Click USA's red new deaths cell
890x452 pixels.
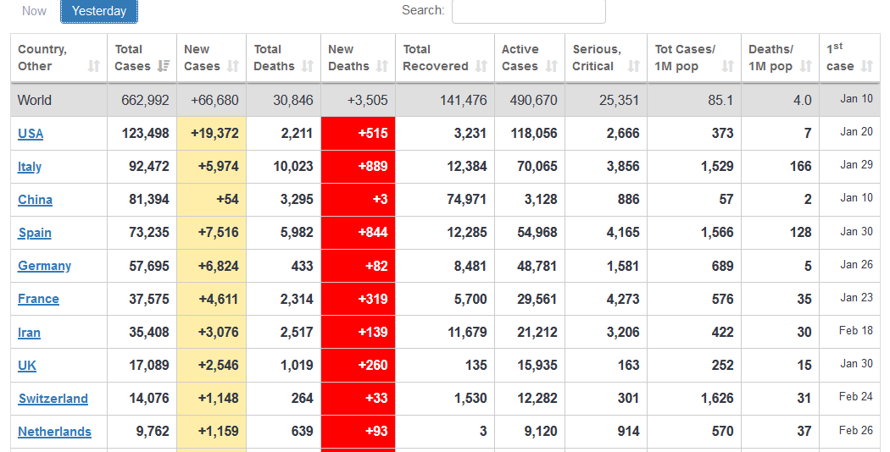pos(358,133)
